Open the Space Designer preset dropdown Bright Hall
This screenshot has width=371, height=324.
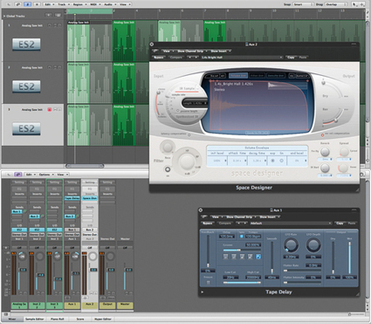[242, 58]
